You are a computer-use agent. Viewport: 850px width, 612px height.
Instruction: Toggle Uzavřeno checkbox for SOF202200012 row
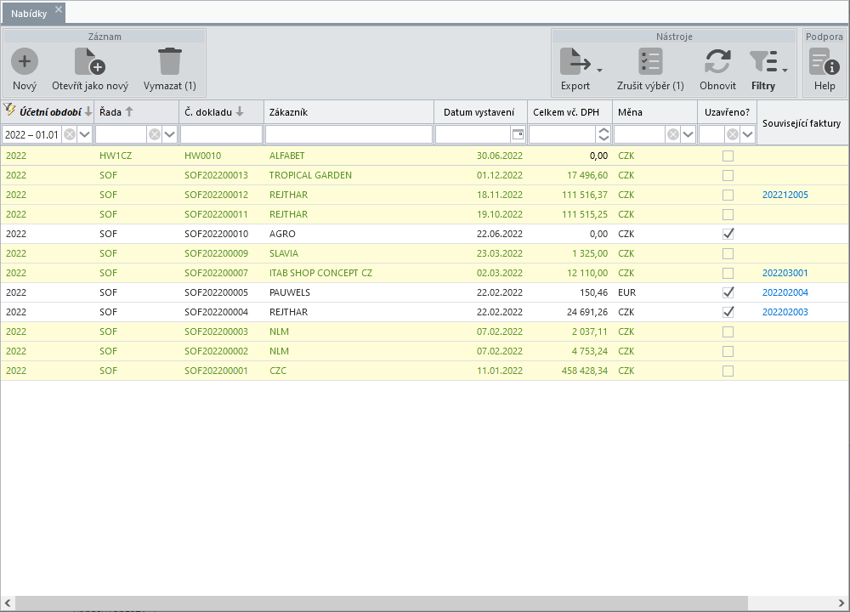click(x=728, y=195)
